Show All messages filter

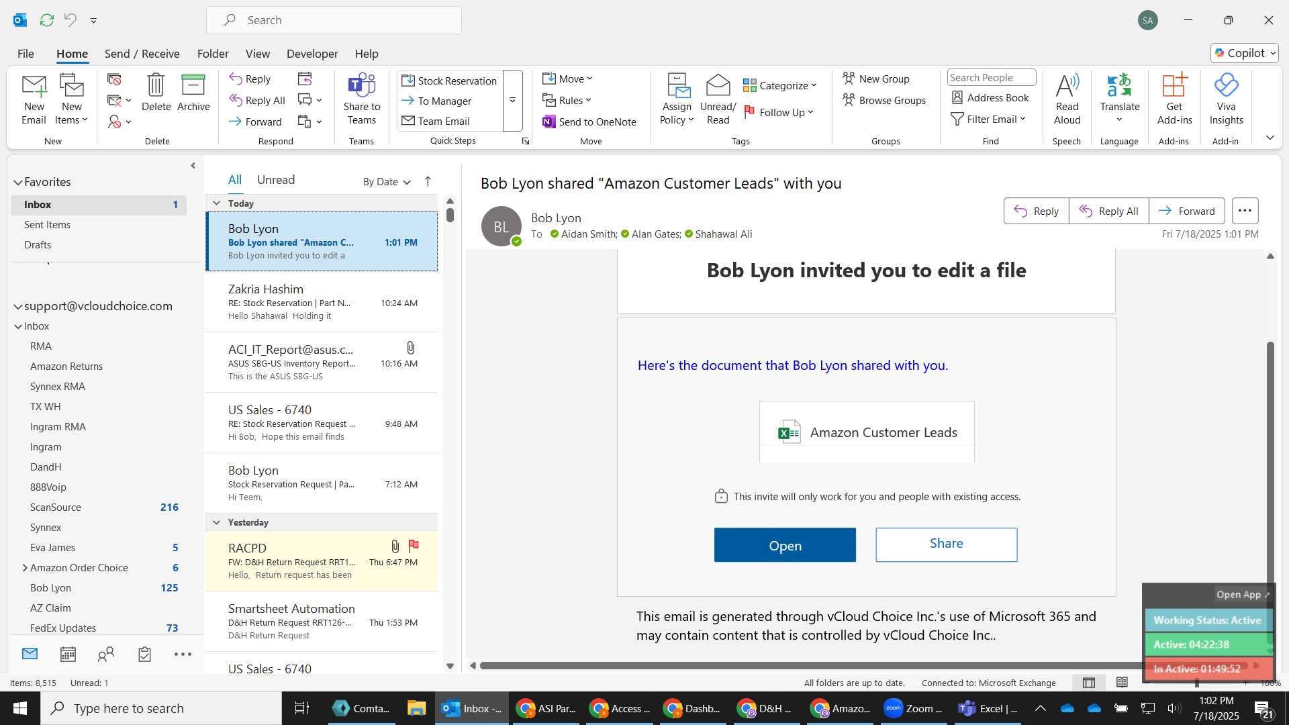[x=234, y=180]
